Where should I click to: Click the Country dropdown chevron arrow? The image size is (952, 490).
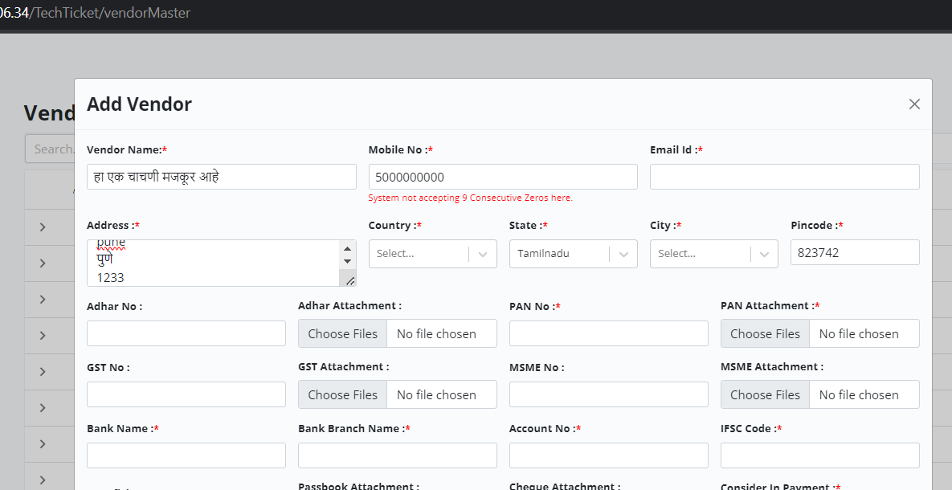pyautogui.click(x=483, y=255)
